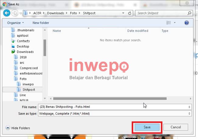Image resolution: width=198 pixels, height=139 pixels.
Task: Click the Chrome icon in title bar
Action: (5, 5)
